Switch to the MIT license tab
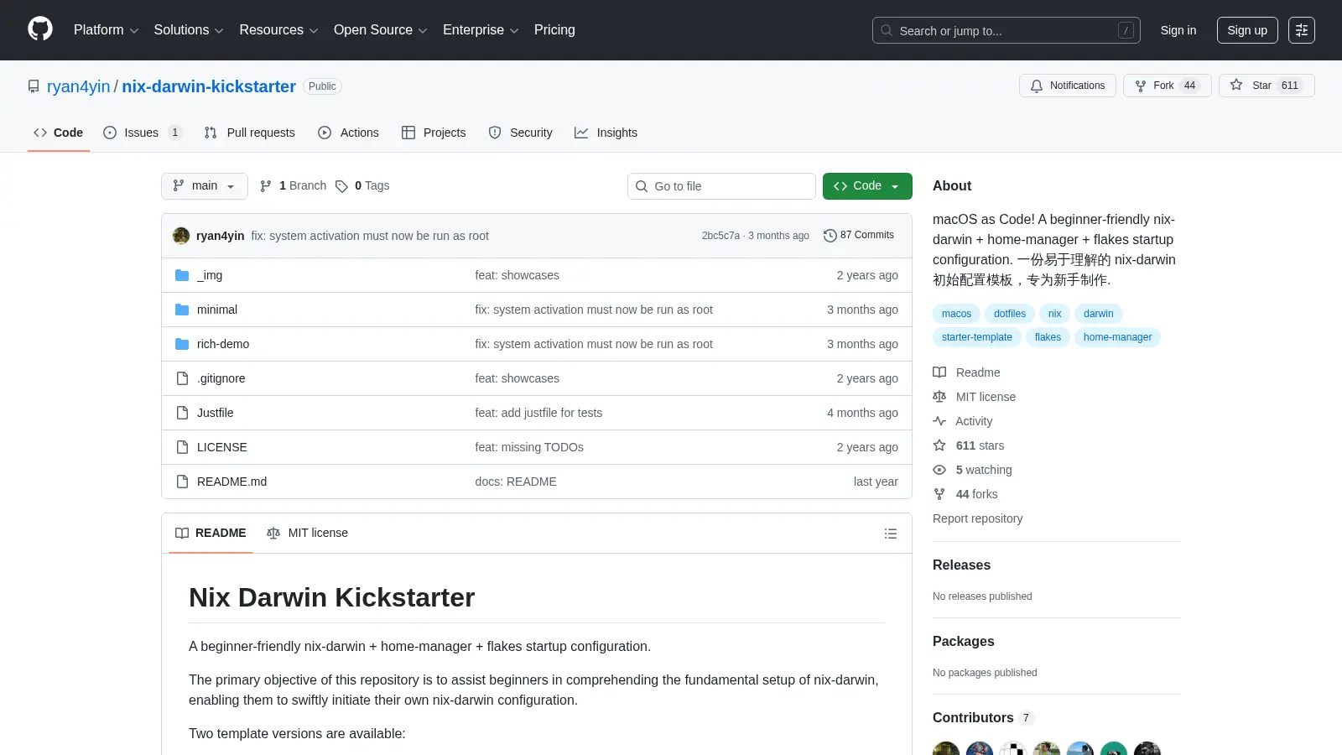This screenshot has height=755, width=1342. tap(307, 534)
